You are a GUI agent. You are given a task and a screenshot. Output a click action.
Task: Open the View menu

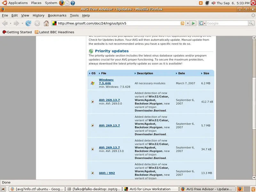(25, 15)
